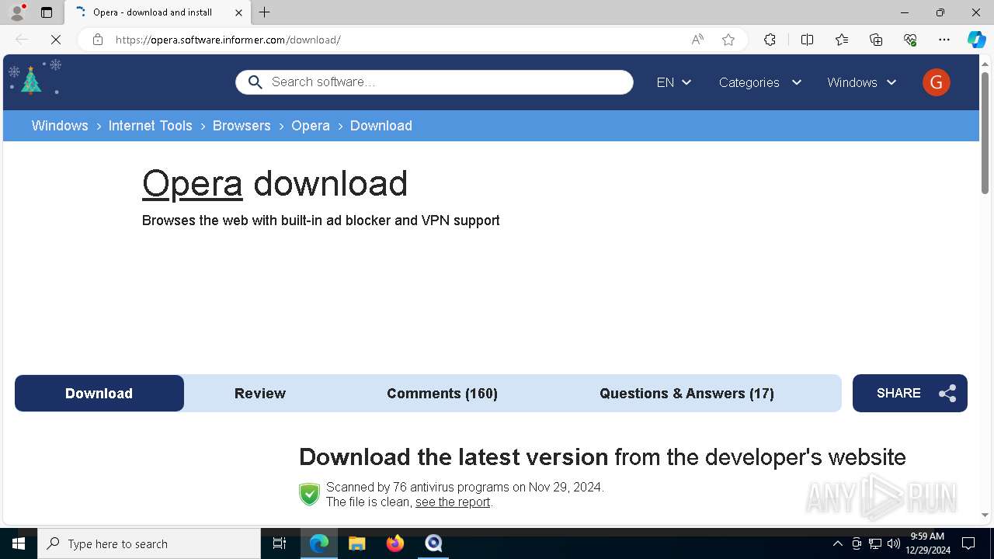Expand the Windows platform dropdown

click(862, 82)
